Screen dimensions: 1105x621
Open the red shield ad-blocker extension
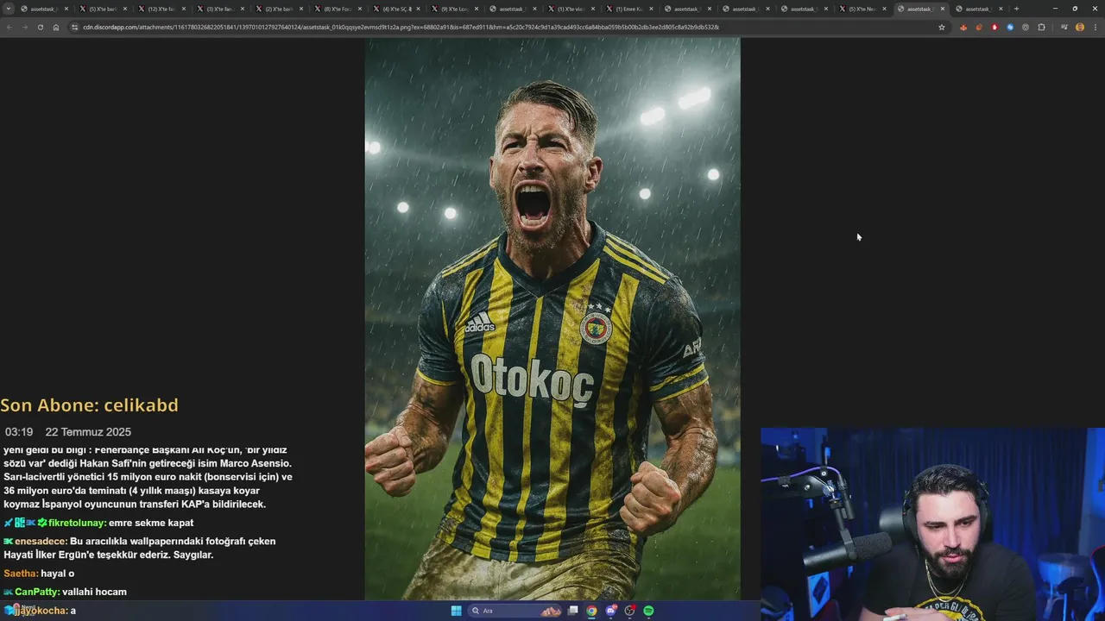994,27
